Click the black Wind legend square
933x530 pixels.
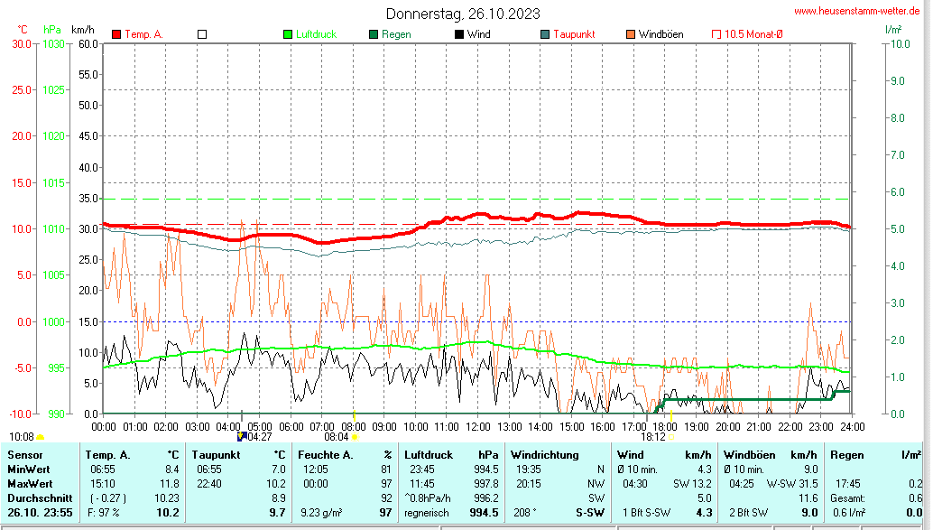click(x=459, y=34)
